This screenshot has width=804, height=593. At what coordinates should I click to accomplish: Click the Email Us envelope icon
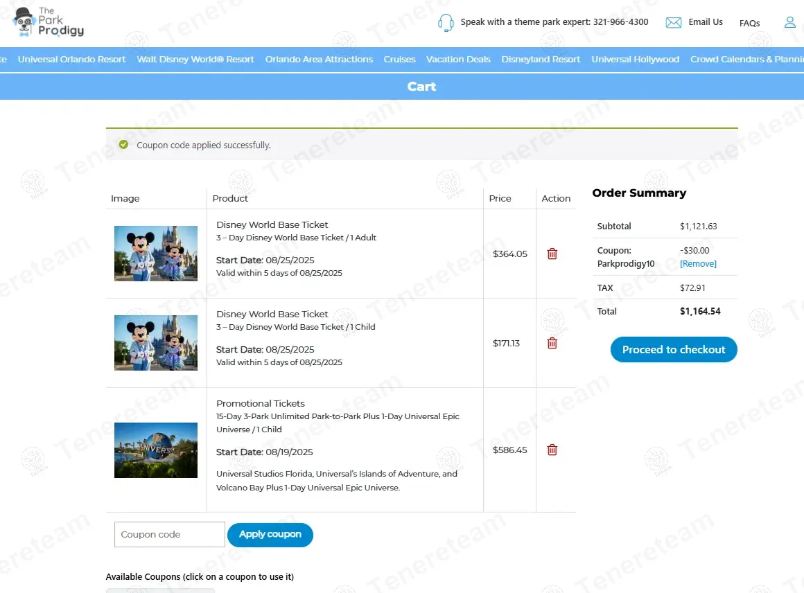pos(673,23)
